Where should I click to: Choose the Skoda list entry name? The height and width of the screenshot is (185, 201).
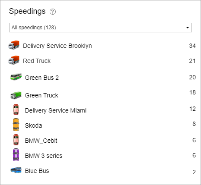(x=33, y=125)
